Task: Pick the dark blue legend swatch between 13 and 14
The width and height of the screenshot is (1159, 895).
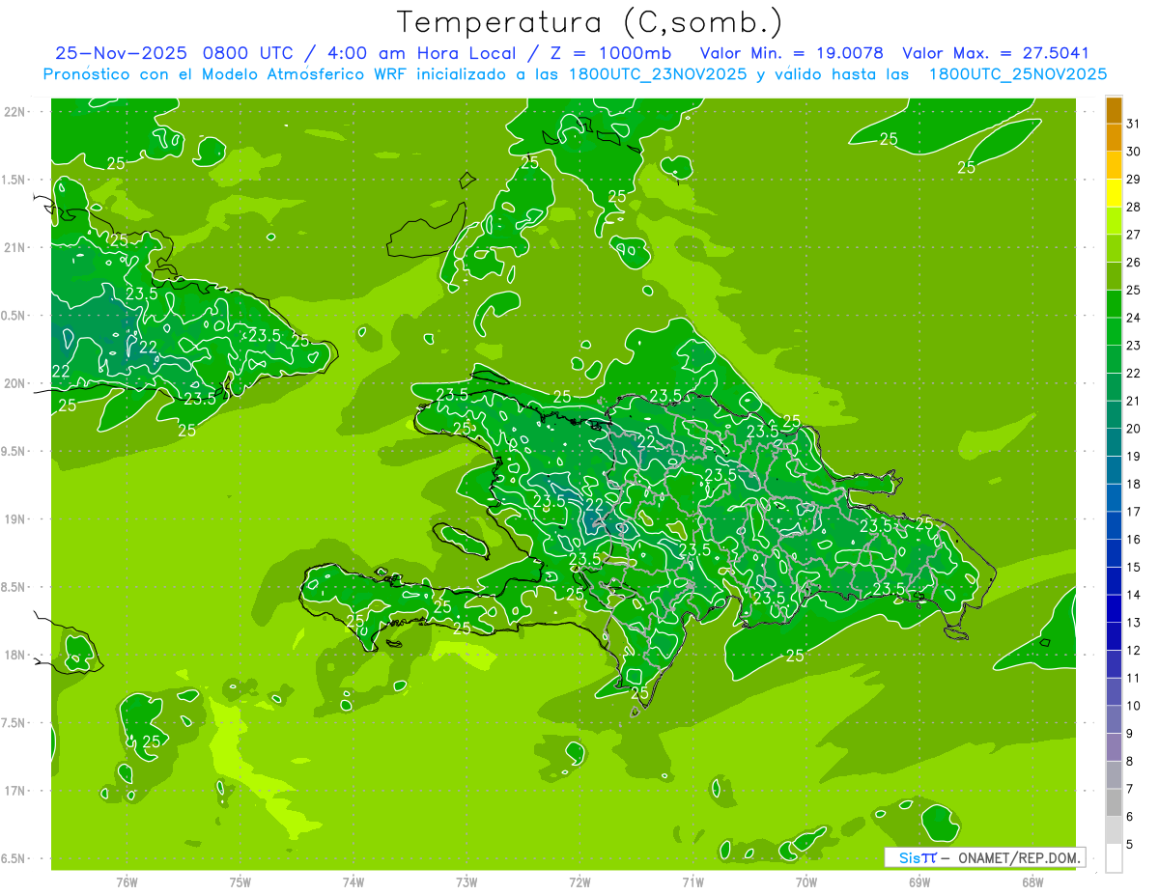Action: coord(1115,609)
